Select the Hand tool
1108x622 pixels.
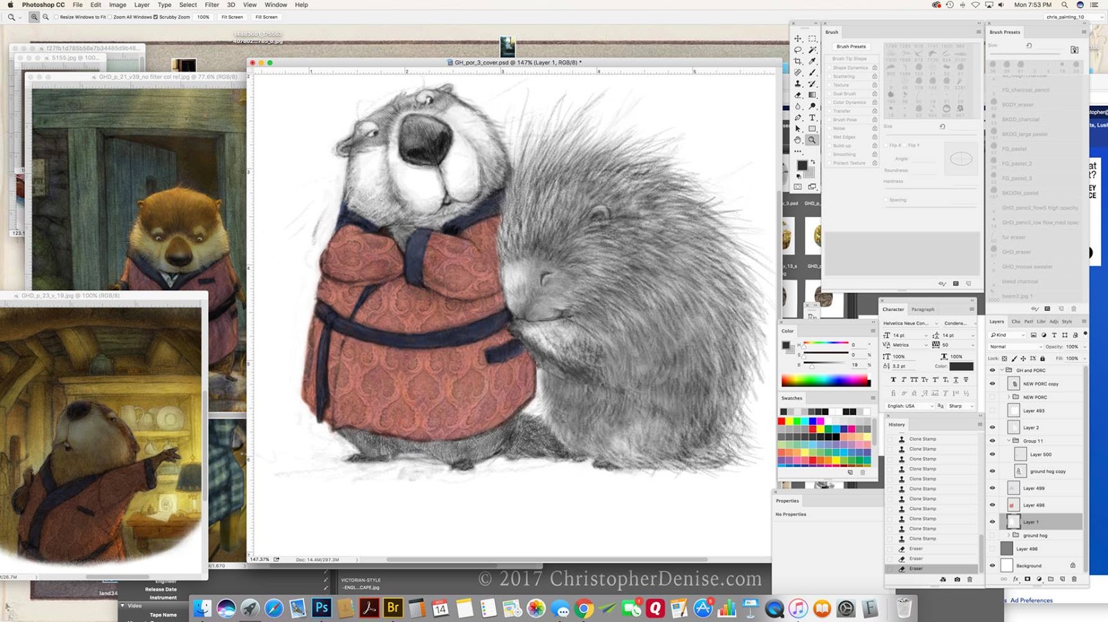(798, 140)
